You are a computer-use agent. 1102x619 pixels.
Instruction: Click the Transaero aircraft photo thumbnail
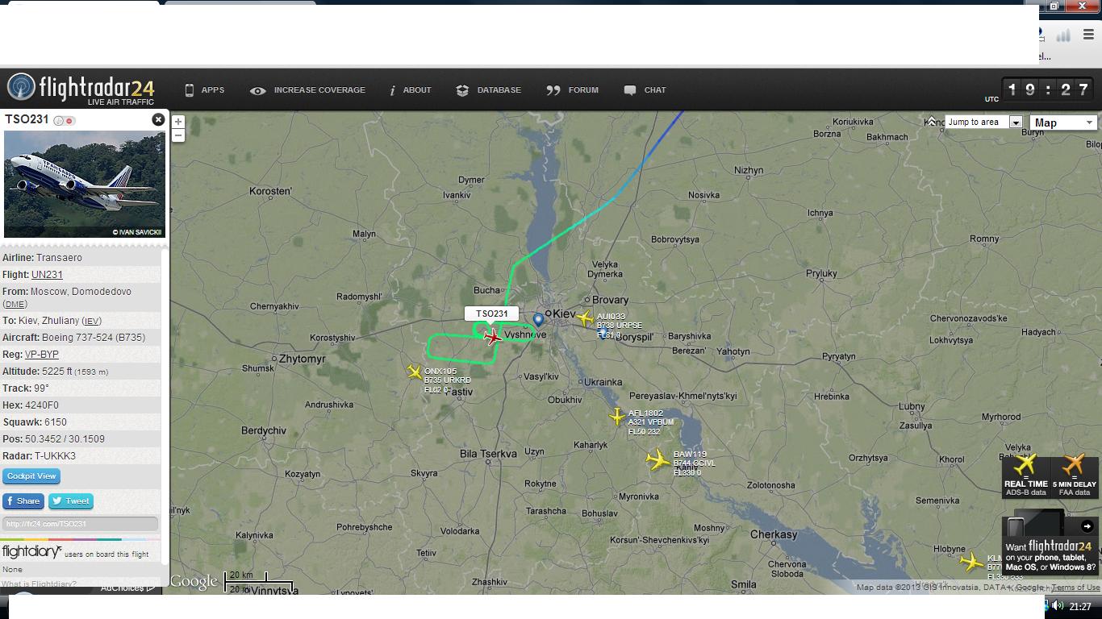85,185
